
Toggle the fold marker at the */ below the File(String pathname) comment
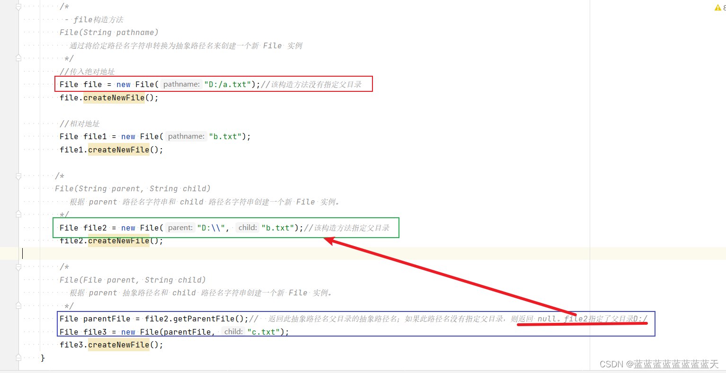[x=18, y=58]
